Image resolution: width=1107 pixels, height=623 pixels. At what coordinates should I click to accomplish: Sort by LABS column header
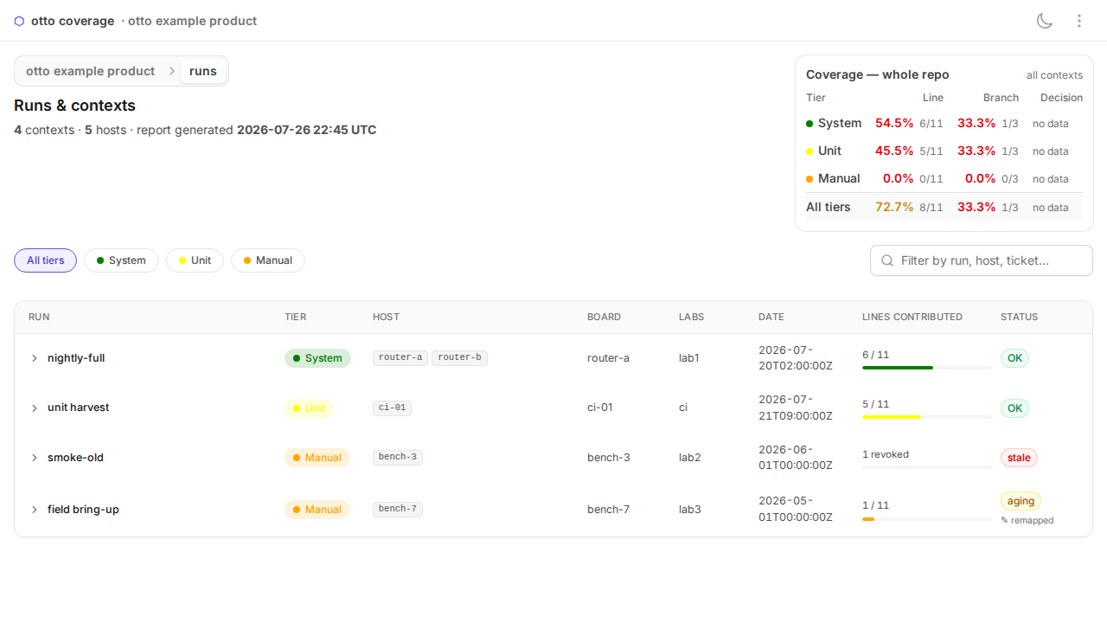(x=691, y=317)
